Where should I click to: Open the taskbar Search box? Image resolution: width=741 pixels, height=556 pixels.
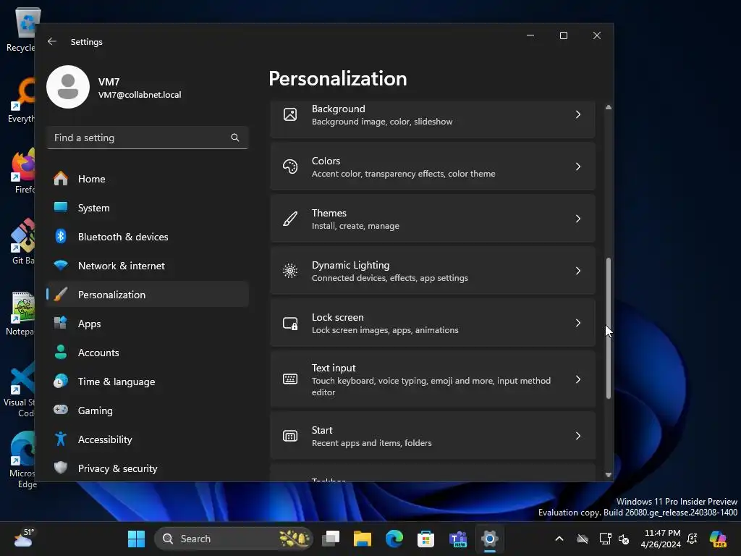pos(234,539)
